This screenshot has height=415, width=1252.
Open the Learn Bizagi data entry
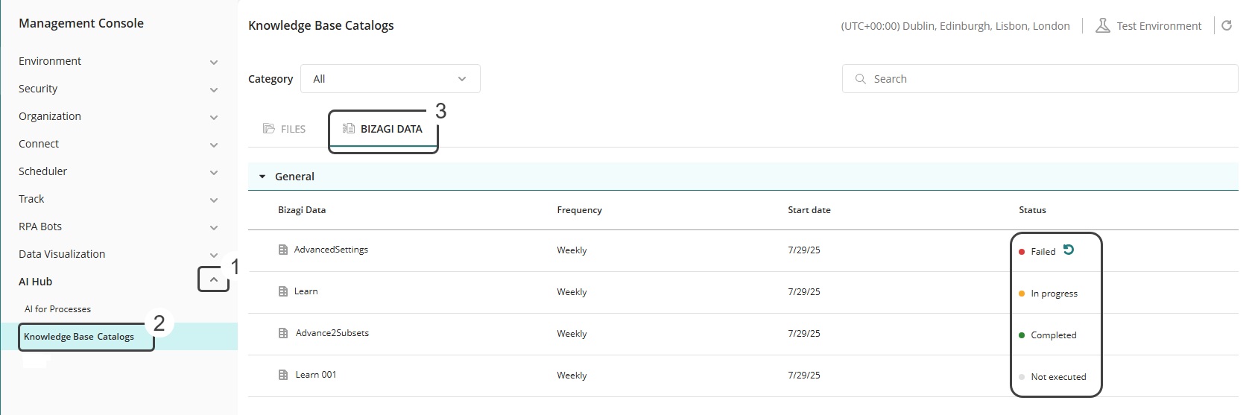[306, 291]
